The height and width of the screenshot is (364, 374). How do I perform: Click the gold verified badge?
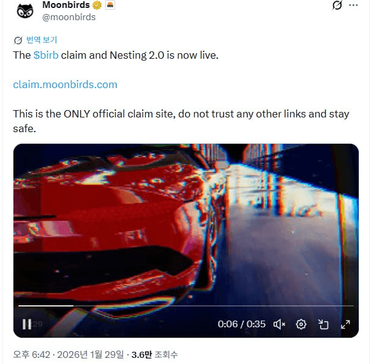(x=97, y=5)
